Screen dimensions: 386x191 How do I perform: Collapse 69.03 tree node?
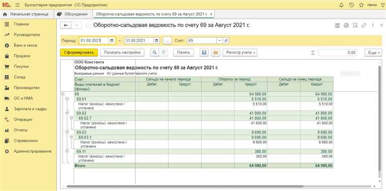pos(67,132)
